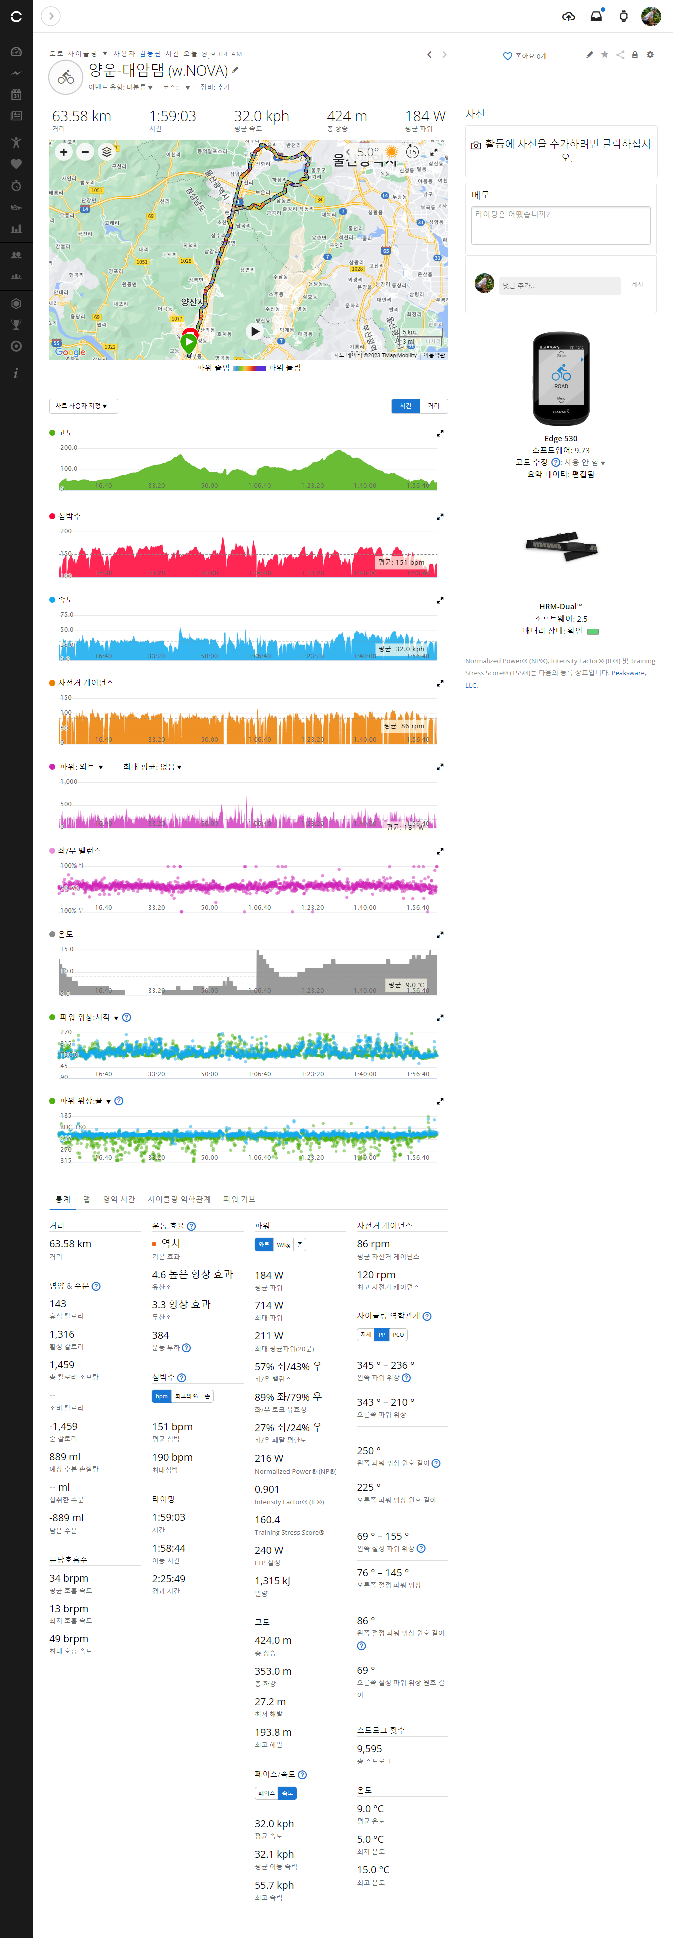Open the 파워 위상:끝 dropdown
673x1938 pixels.
coord(85,1101)
